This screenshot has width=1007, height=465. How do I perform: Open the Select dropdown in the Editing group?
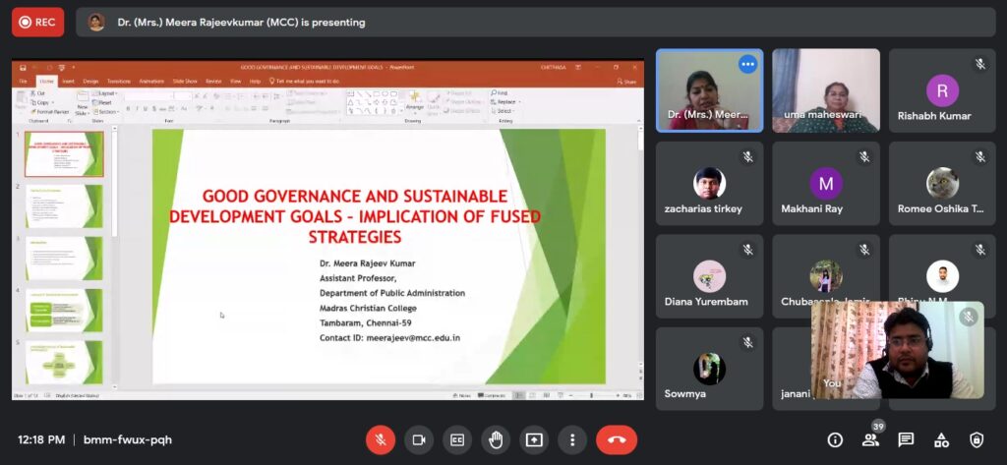503,111
